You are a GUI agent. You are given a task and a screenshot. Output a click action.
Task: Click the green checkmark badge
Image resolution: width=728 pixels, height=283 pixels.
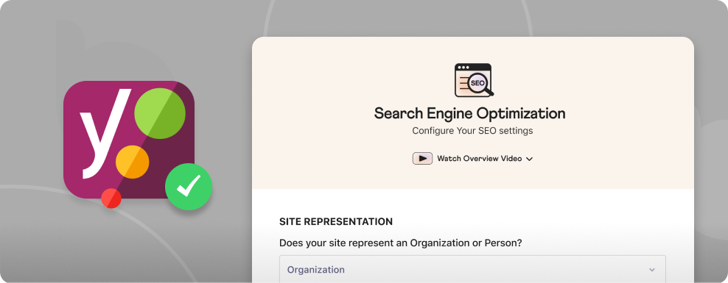pyautogui.click(x=189, y=186)
